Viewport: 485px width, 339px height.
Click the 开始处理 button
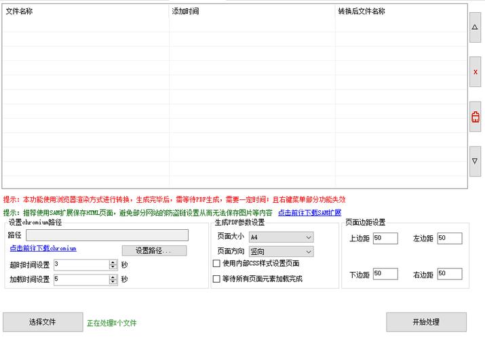click(426, 322)
